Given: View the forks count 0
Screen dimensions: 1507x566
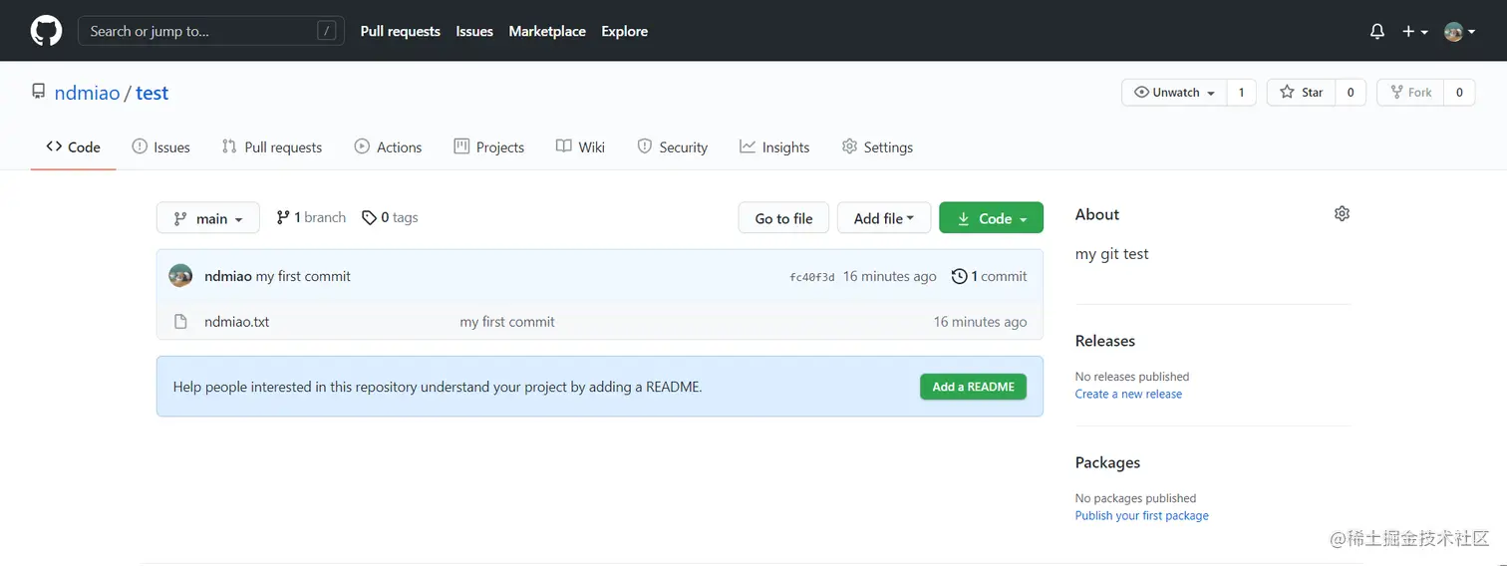Looking at the screenshot, I should pos(1459,93).
